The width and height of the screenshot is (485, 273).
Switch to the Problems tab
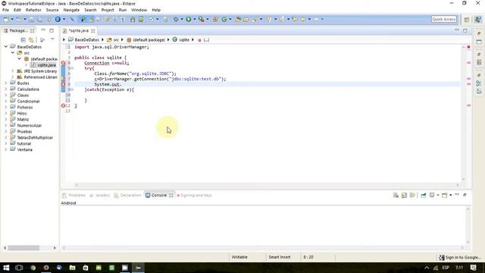[74, 195]
